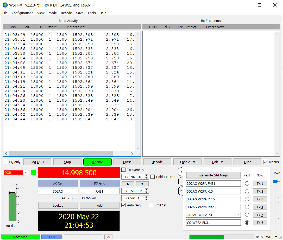
Task: Select Next radio for CQ W2PA FN31
Action: pyautogui.click(x=247, y=223)
